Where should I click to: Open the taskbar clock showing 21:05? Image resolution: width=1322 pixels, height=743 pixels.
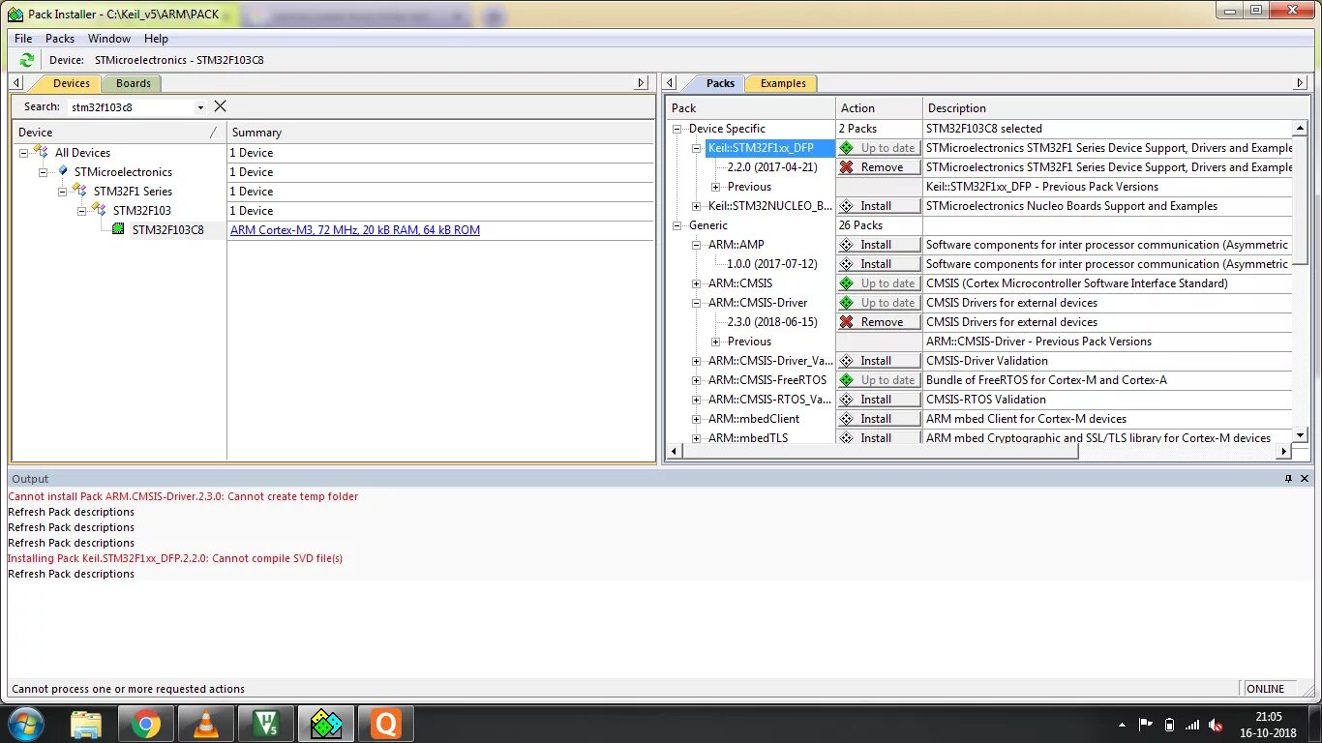coord(1269,725)
